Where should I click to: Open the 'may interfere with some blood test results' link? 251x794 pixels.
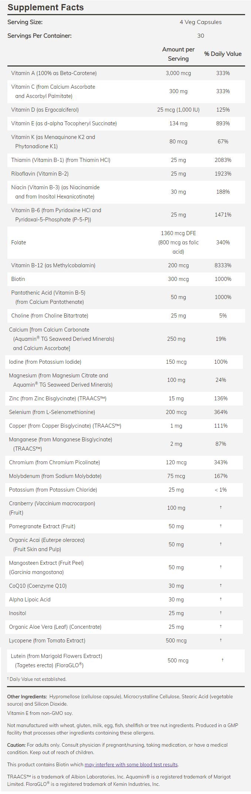[x=131, y=764]
